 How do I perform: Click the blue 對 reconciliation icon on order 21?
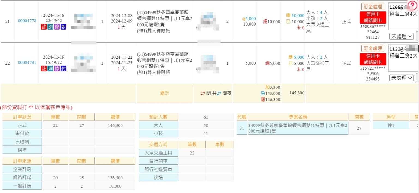click(x=63, y=27)
